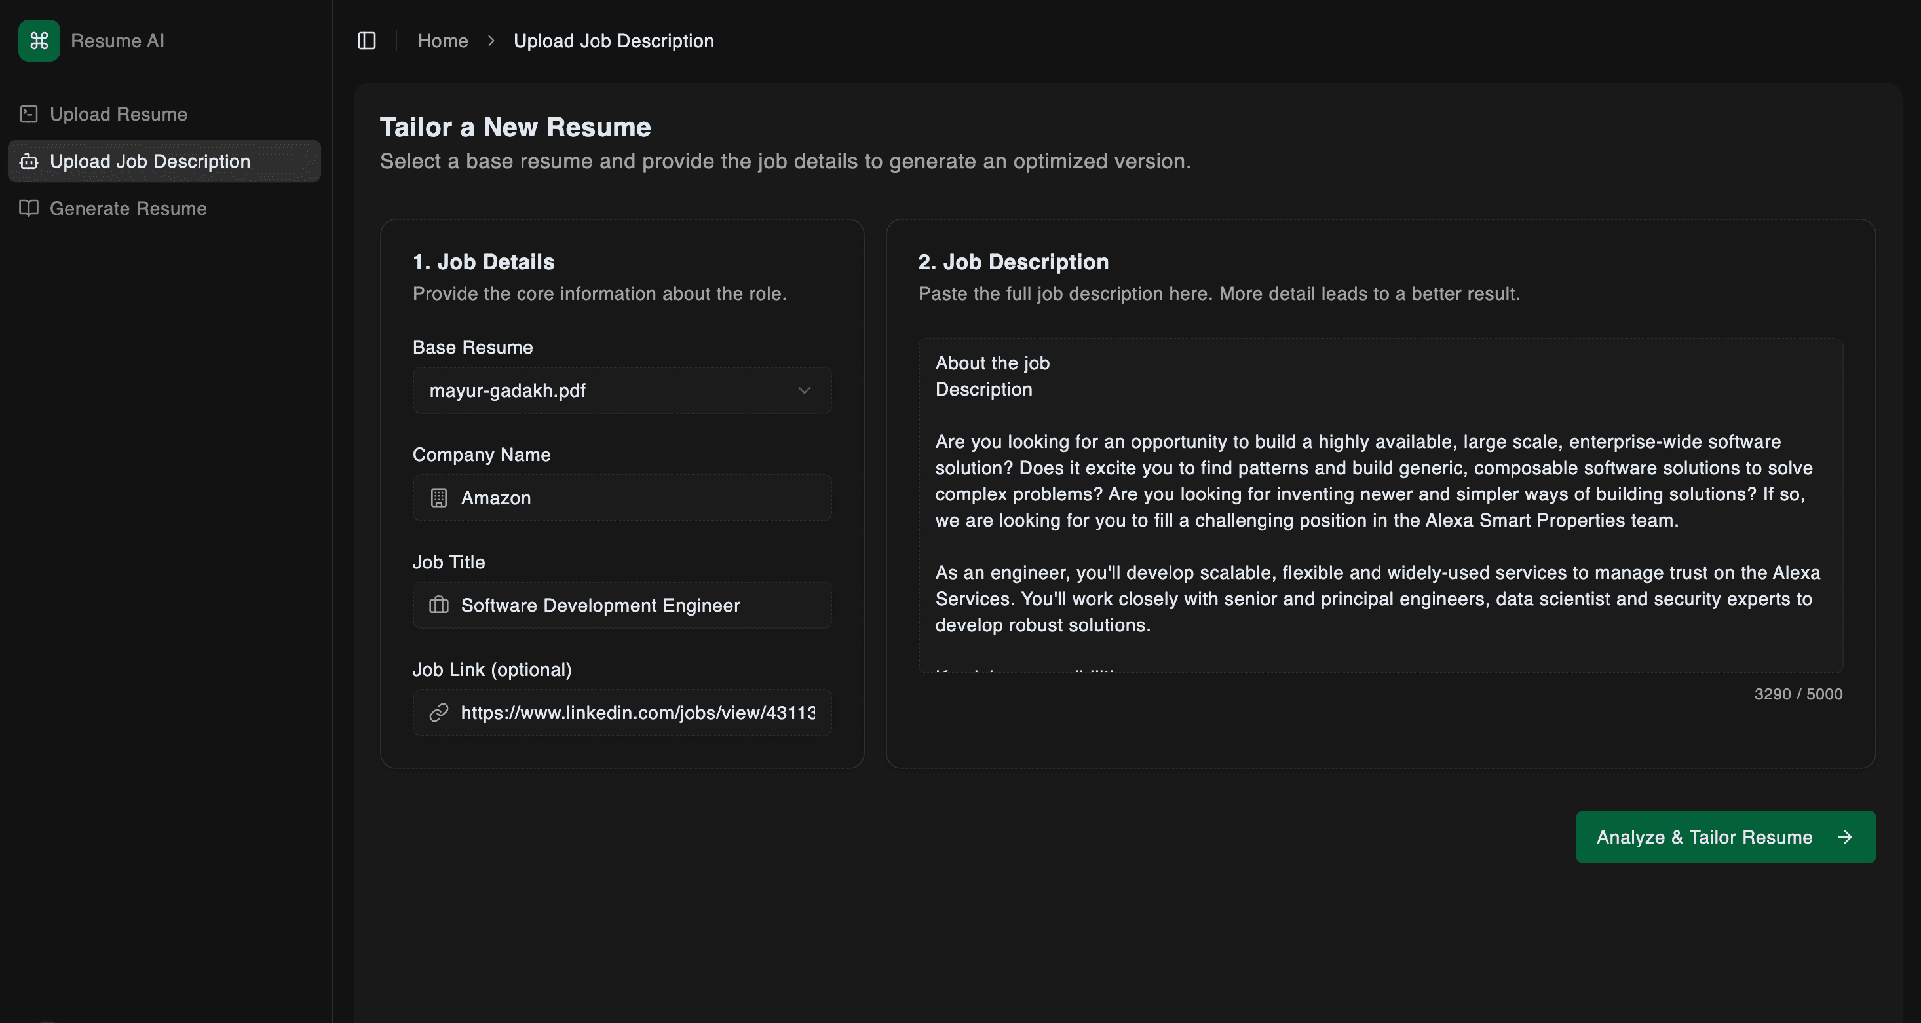1921x1023 pixels.
Task: Open Generate Resume from sidebar
Action: [128, 209]
